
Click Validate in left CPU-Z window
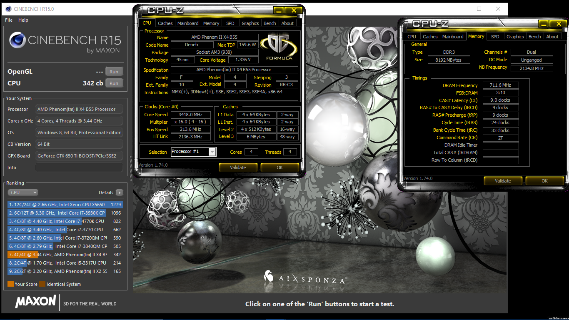coord(238,167)
